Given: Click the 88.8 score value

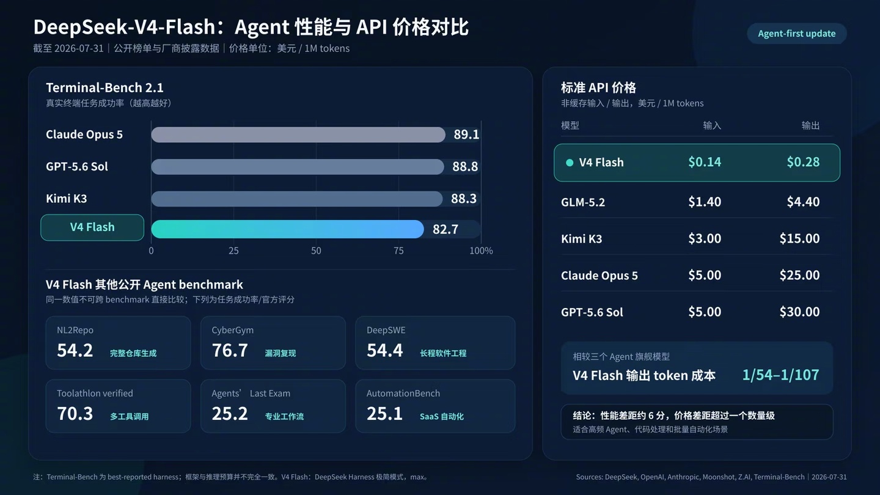Looking at the screenshot, I should point(465,167).
